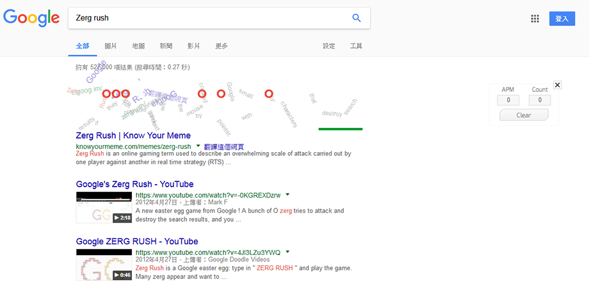The height and width of the screenshot is (294, 589).
Task: Click the results count text 約有 527,000 項結果
Action: (133, 67)
